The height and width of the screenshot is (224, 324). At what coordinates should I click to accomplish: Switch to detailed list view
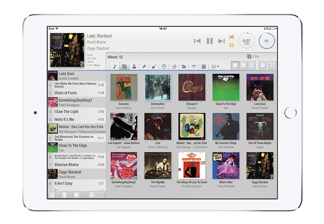pyautogui.click(x=251, y=65)
